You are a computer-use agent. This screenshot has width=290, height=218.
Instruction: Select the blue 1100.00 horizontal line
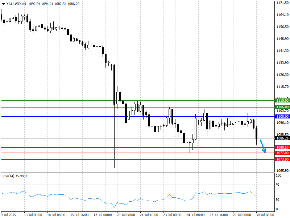tap(138, 117)
